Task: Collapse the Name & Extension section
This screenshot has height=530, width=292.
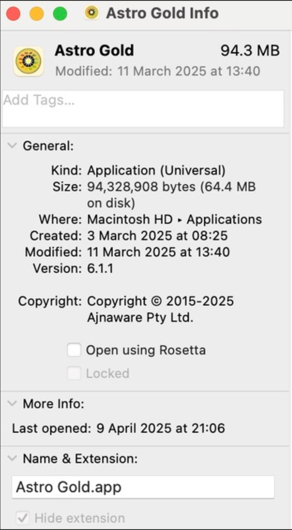Action: coord(13,459)
